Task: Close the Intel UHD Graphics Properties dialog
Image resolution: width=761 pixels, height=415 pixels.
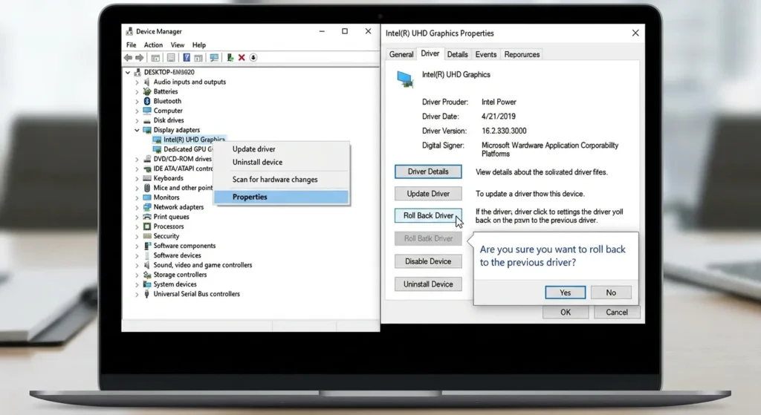Action: 635,33
